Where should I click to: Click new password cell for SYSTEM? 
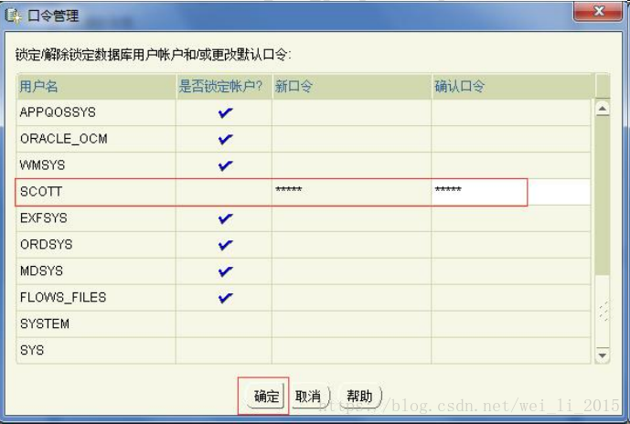tap(351, 324)
